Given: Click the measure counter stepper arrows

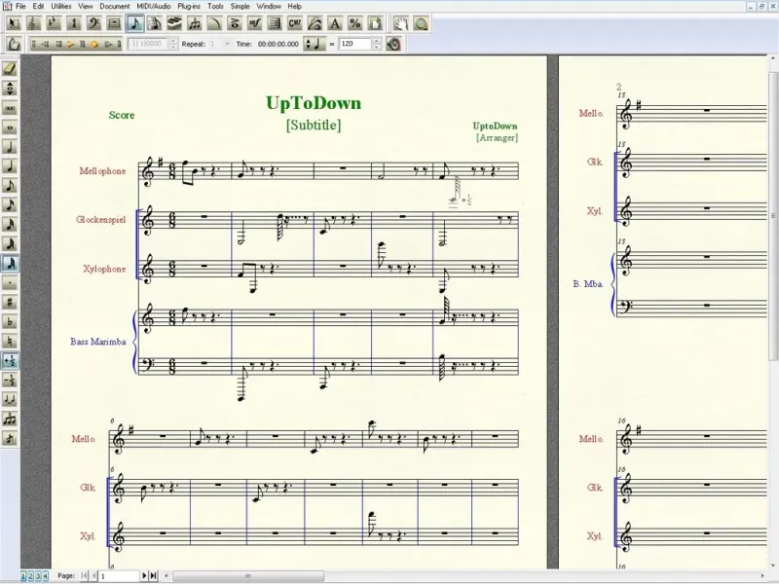Looking at the screenshot, I should point(173,44).
